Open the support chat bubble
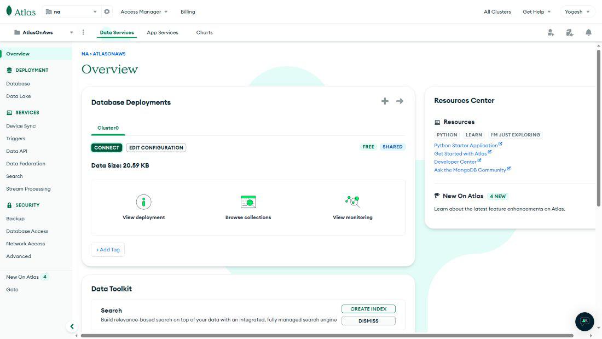Screen dimensions: 602x339 584,321
